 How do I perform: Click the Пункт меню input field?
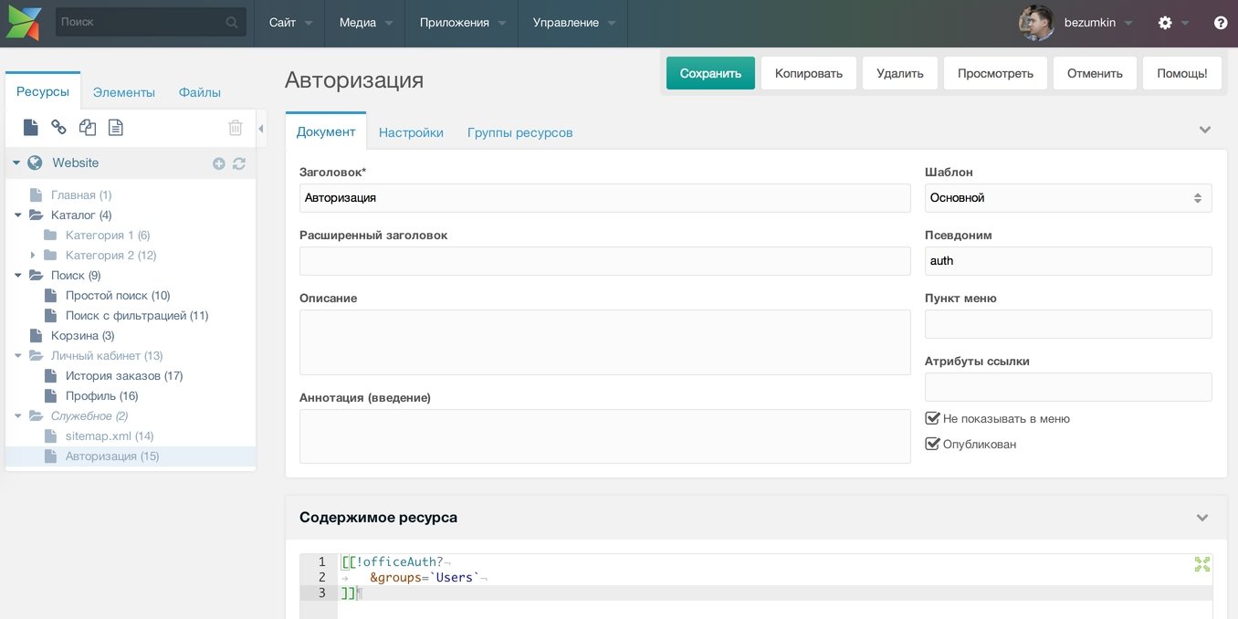1068,324
